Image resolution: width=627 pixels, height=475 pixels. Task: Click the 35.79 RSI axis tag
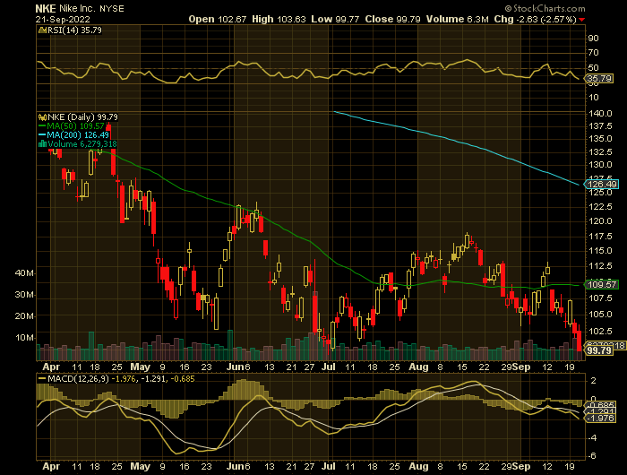[600, 79]
